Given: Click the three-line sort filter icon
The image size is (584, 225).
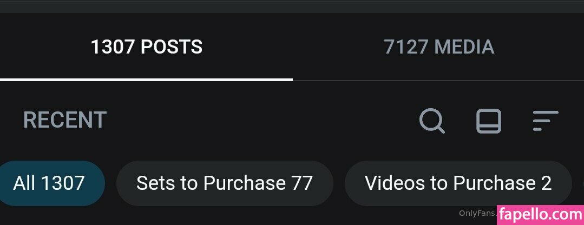Looking at the screenshot, I should click(x=545, y=121).
